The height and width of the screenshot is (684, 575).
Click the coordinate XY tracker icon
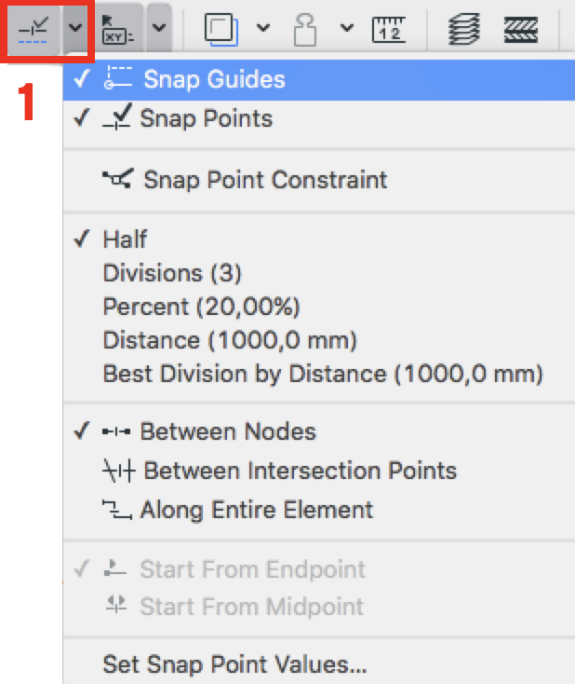click(115, 30)
